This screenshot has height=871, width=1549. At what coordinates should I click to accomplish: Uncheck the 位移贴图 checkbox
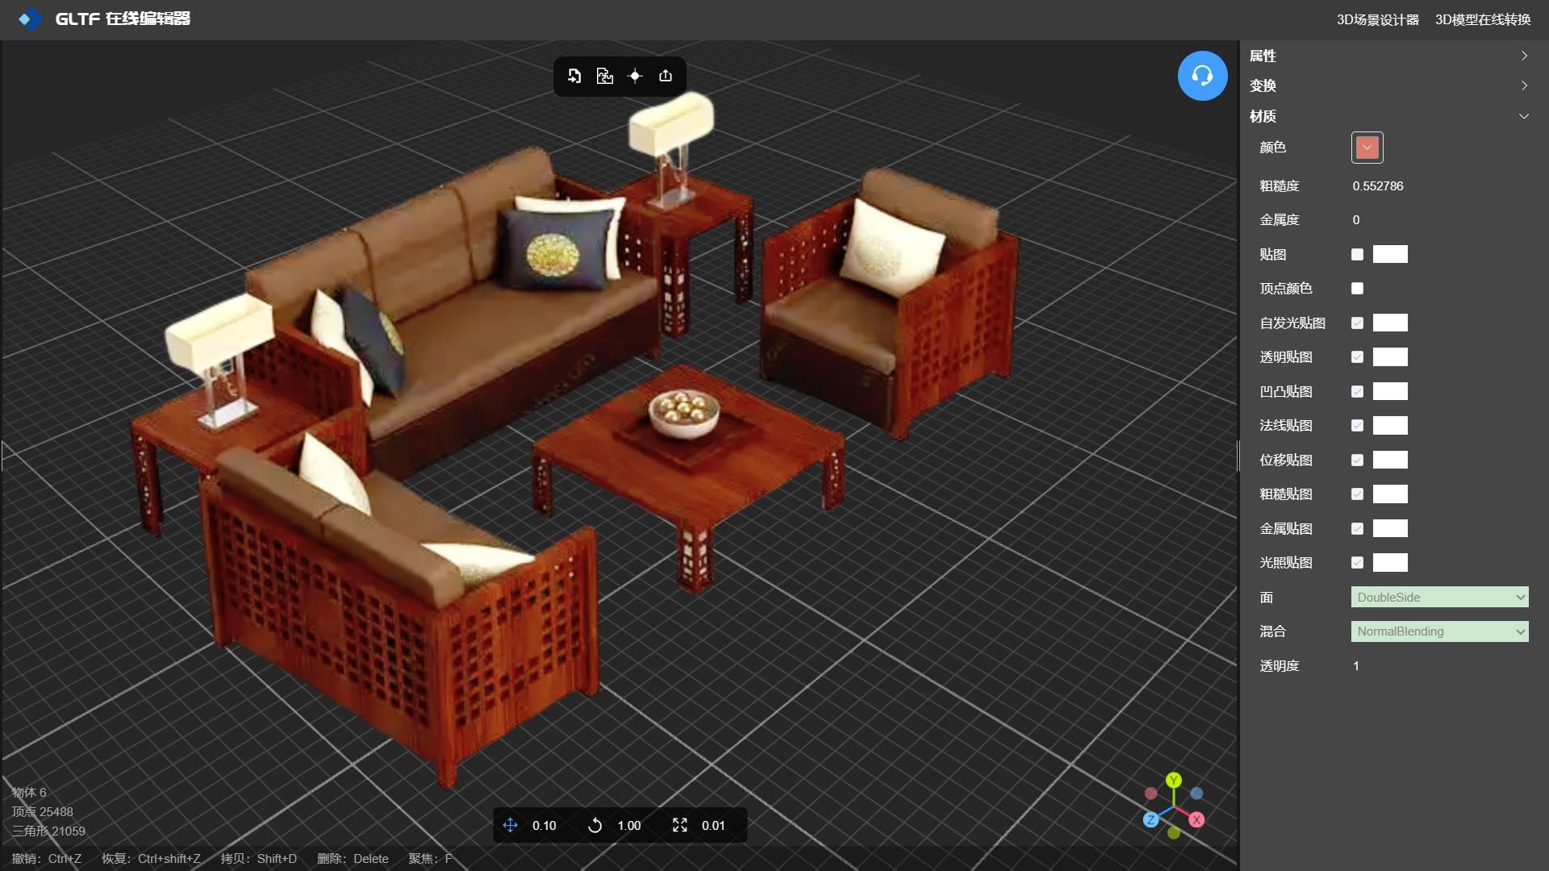coord(1357,460)
